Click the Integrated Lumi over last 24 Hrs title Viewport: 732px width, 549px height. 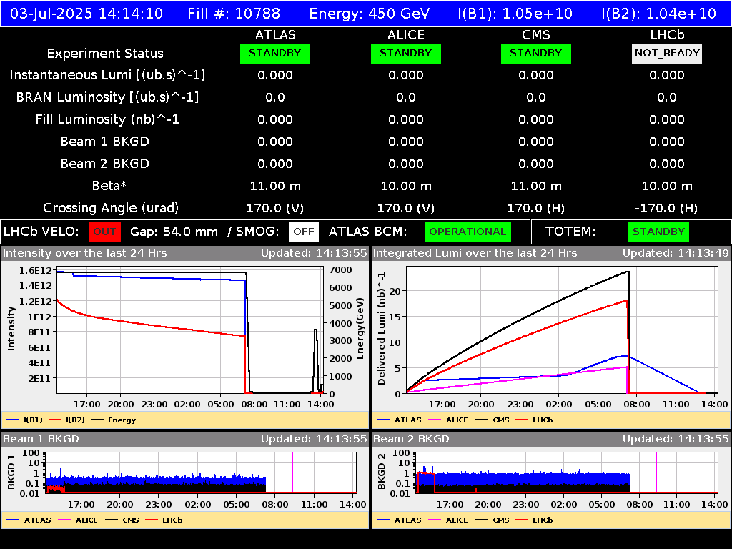pyautogui.click(x=475, y=253)
